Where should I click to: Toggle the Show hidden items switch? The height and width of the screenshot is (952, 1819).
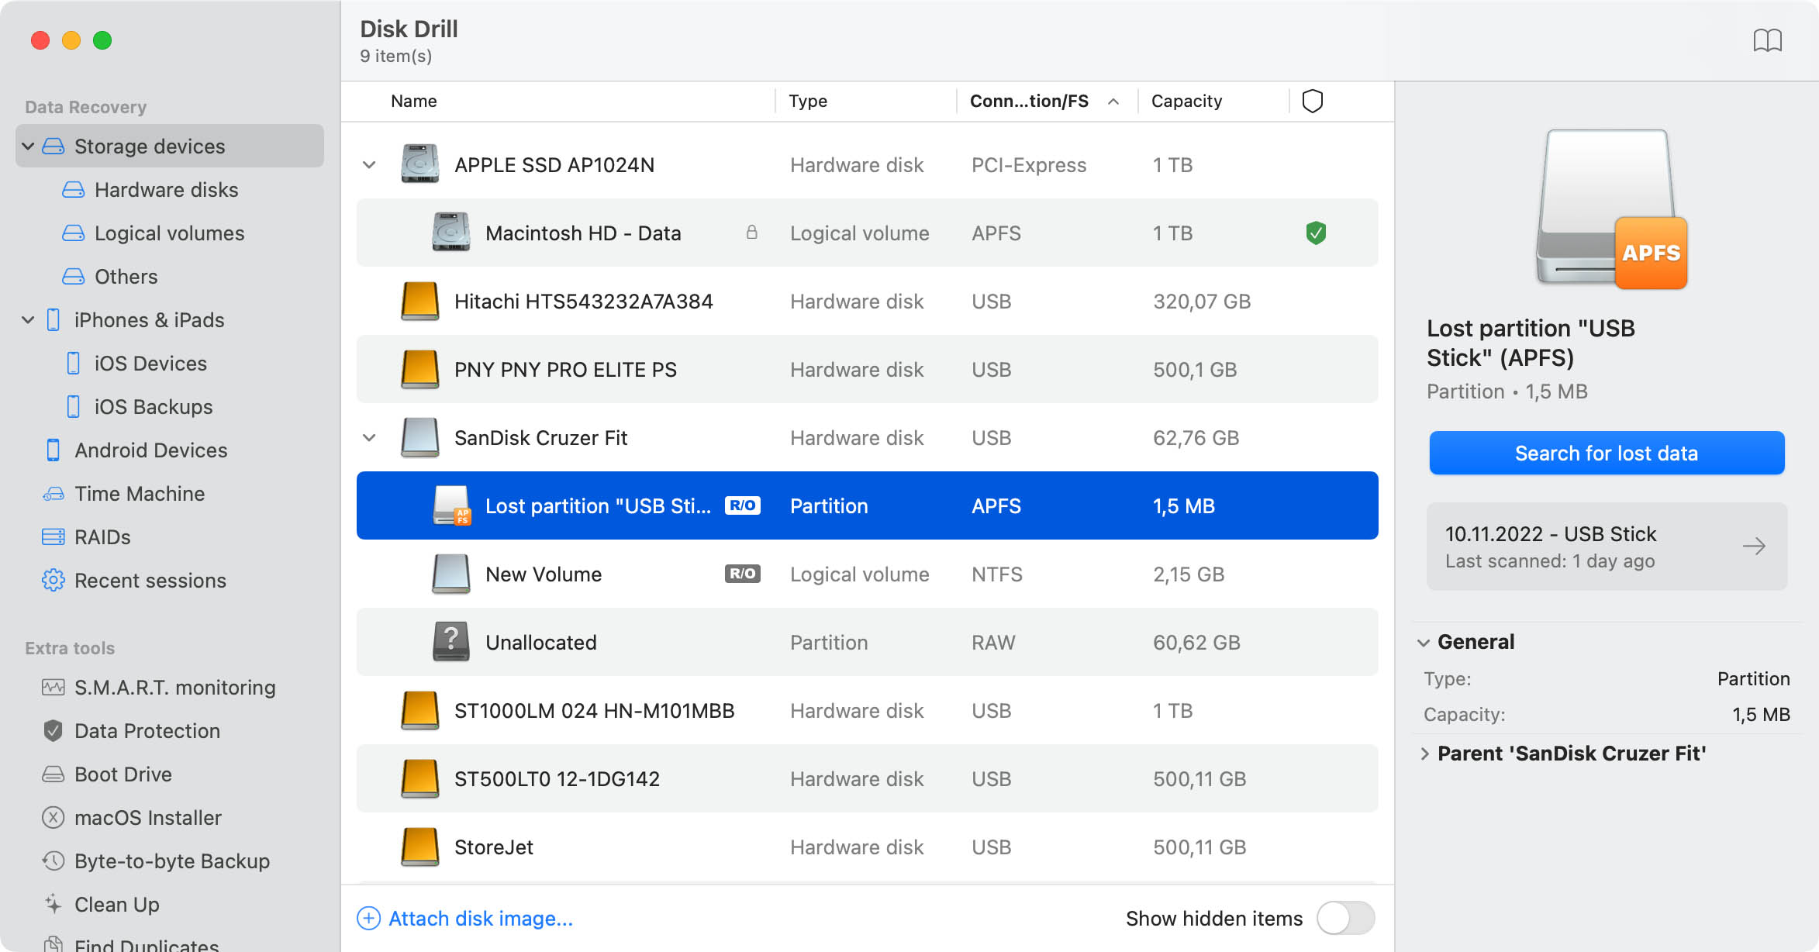(1345, 919)
